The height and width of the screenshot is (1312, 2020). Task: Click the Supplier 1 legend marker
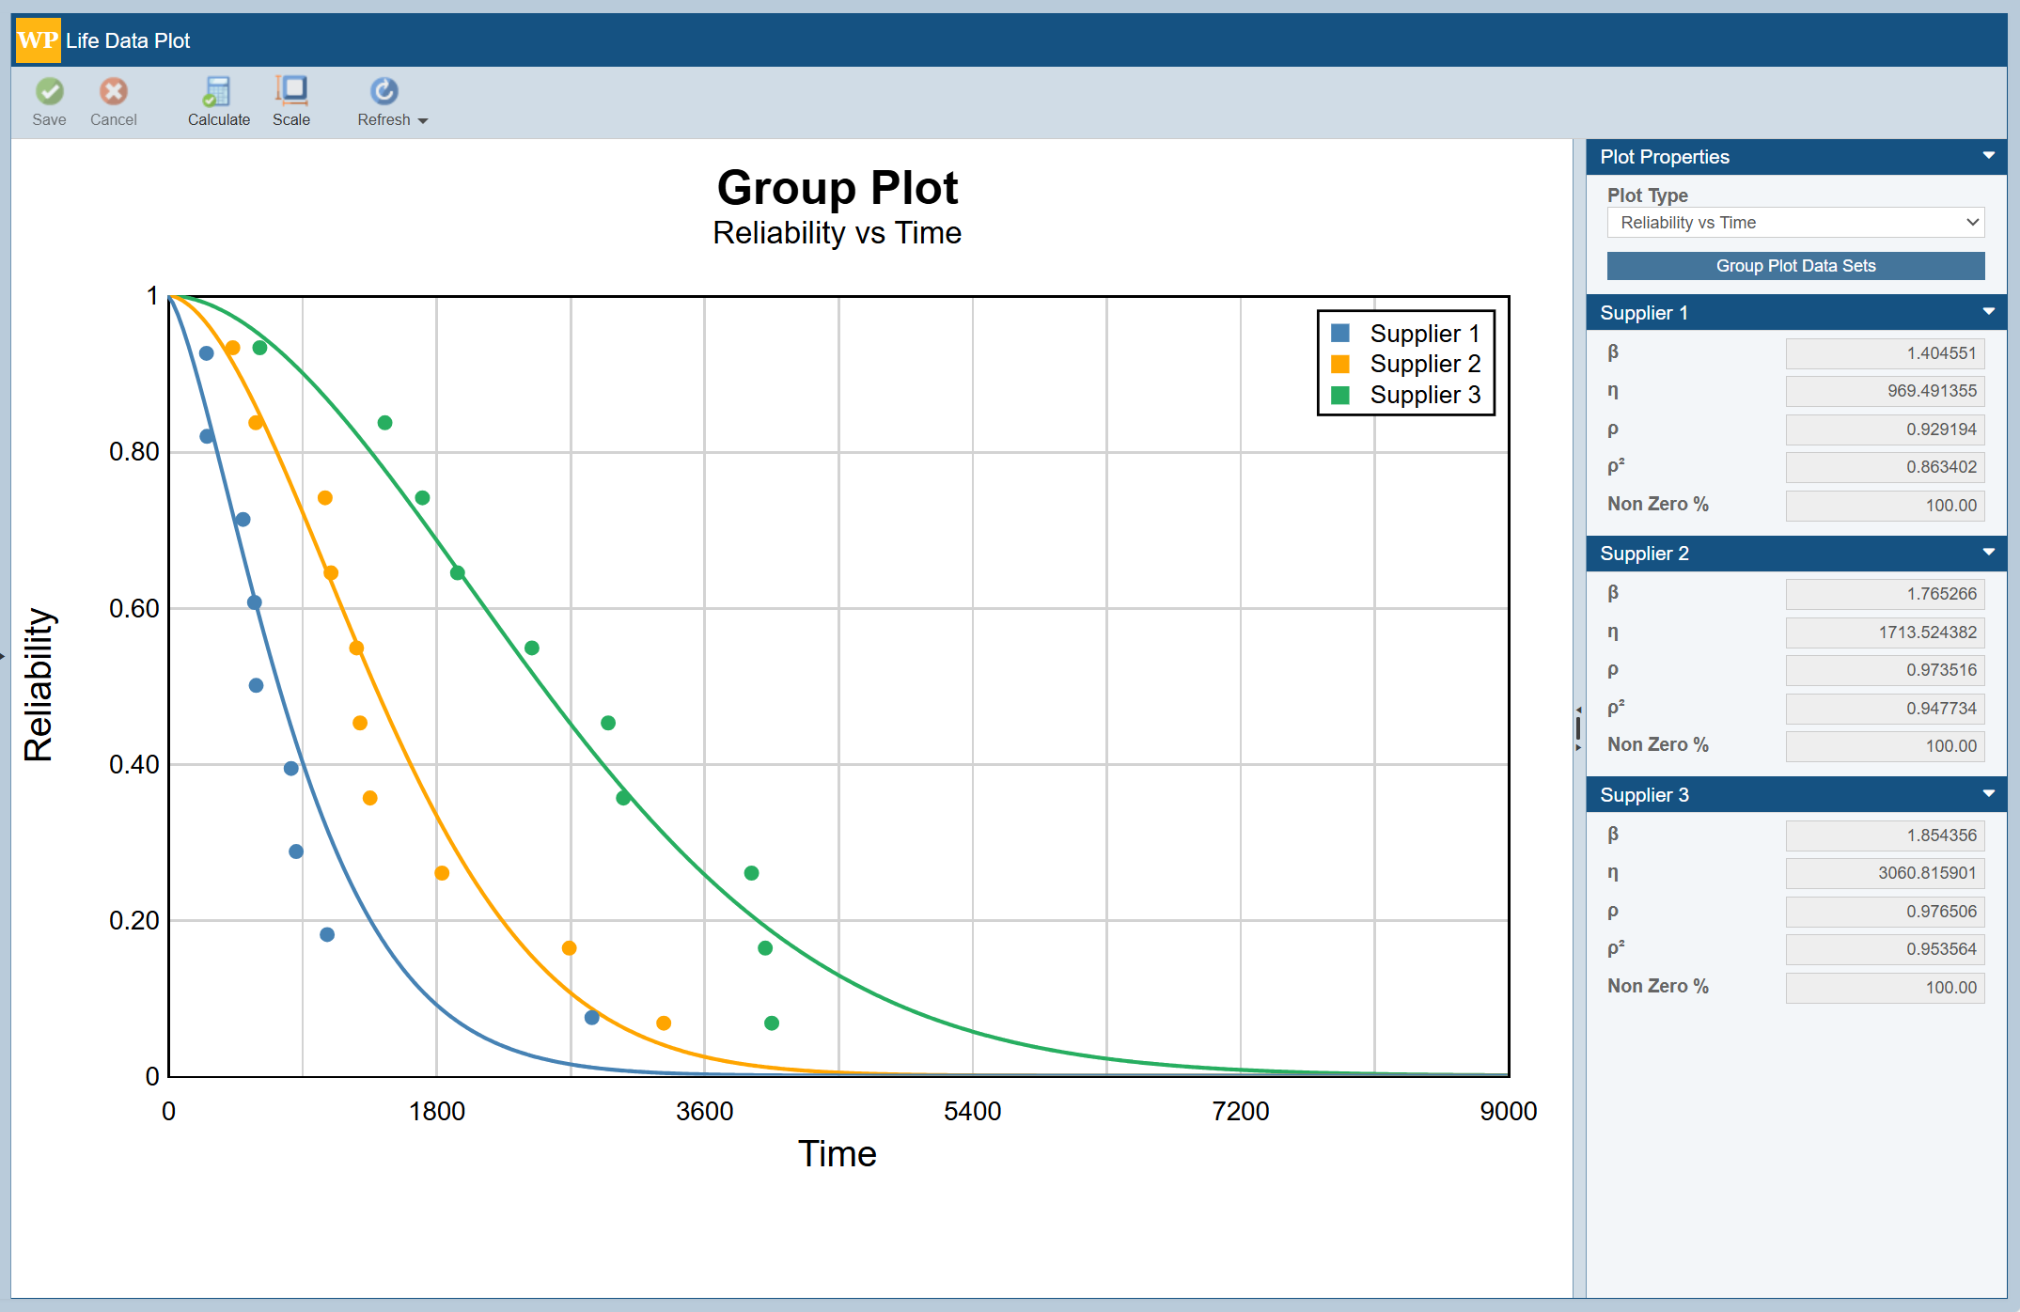(x=1341, y=333)
